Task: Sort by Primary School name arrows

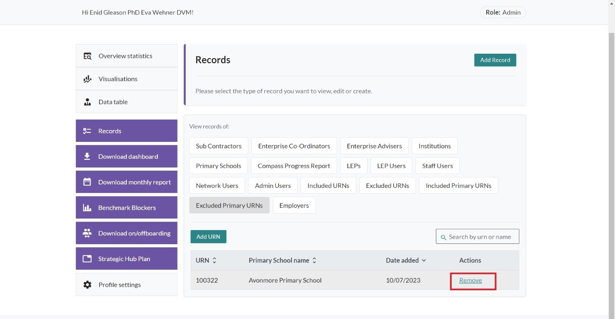Action: click(314, 260)
